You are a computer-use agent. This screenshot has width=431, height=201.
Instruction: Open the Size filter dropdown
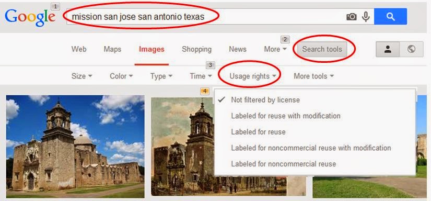pos(81,76)
